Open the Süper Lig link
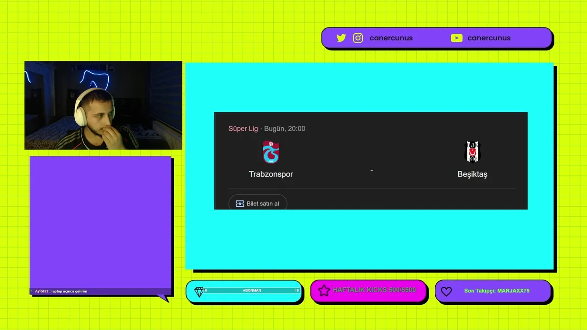This screenshot has height=330, width=587. [x=243, y=129]
